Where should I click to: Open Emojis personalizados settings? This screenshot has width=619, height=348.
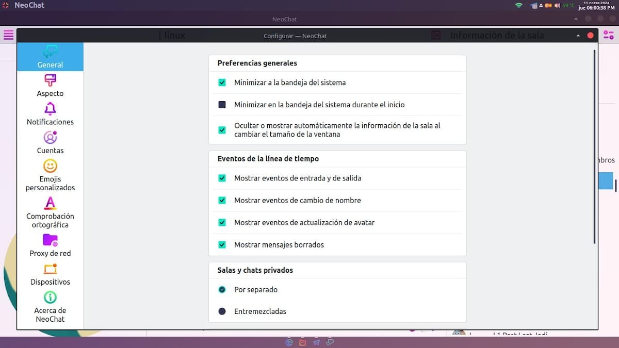tap(50, 175)
